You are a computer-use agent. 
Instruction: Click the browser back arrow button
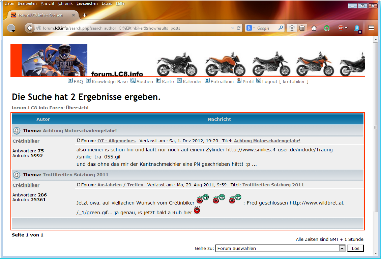[30, 28]
